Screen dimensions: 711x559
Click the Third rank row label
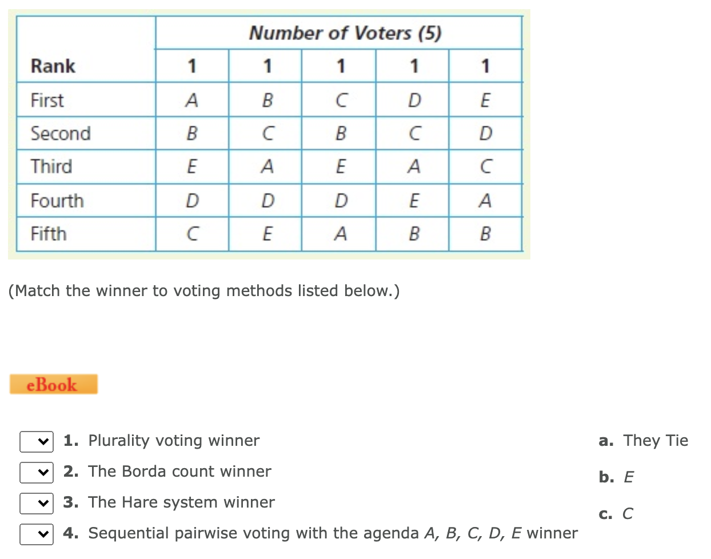(51, 166)
